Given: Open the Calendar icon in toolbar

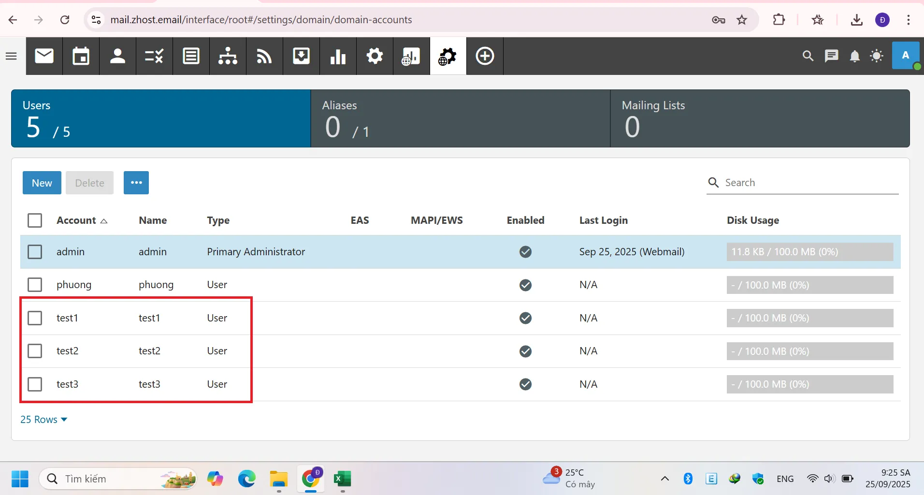Looking at the screenshot, I should tap(81, 56).
